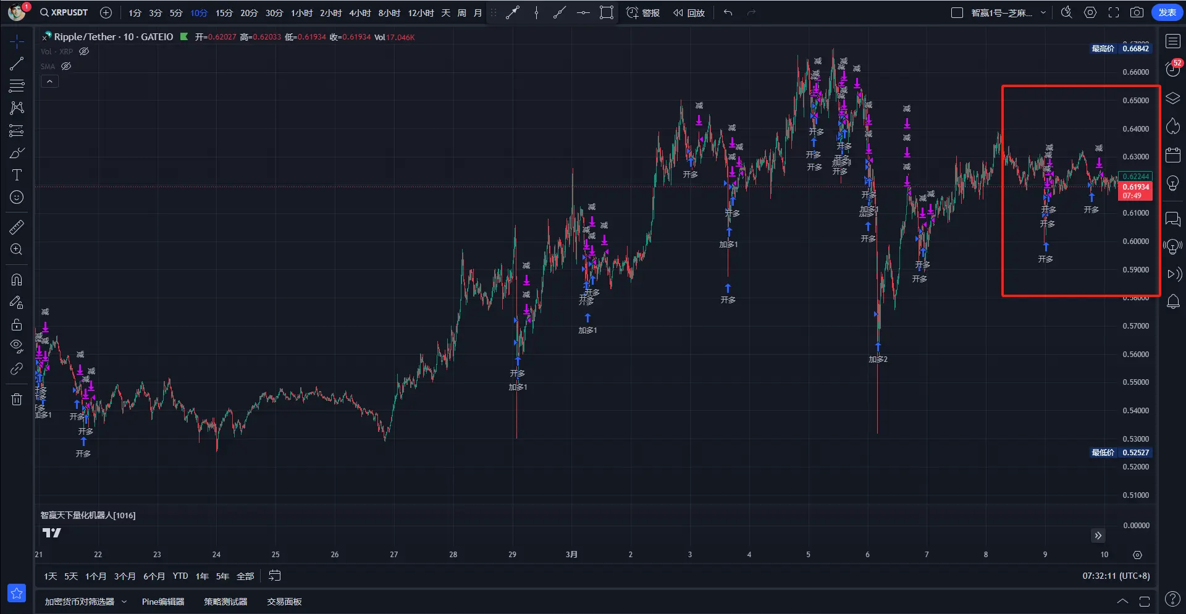
Task: Select the Text annotation tool
Action: pos(17,175)
